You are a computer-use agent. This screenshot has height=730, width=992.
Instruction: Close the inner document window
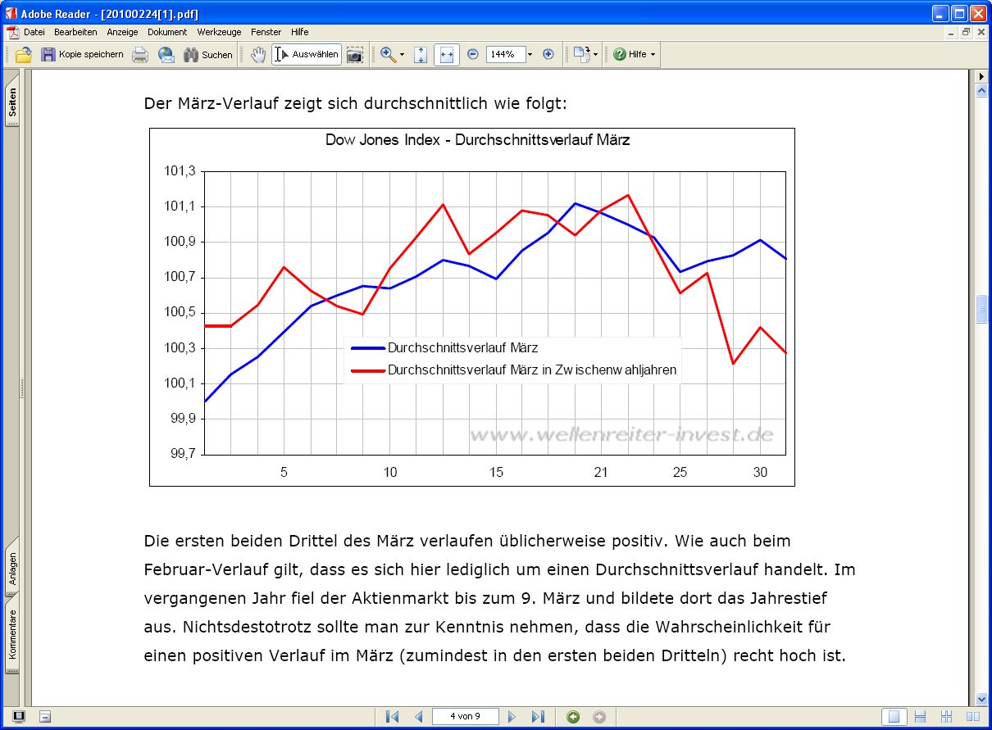pyautogui.click(x=980, y=32)
